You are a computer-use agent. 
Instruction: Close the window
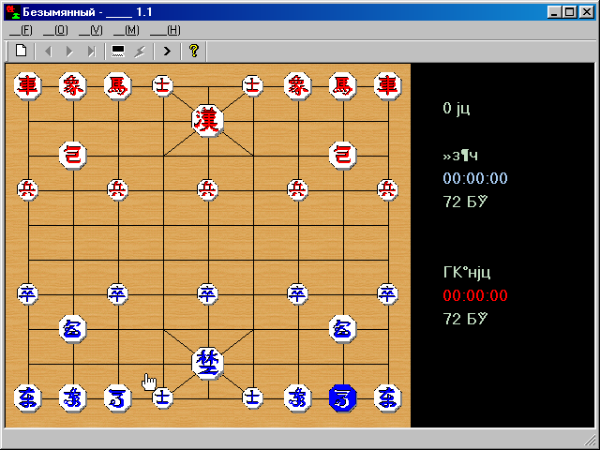click(586, 12)
